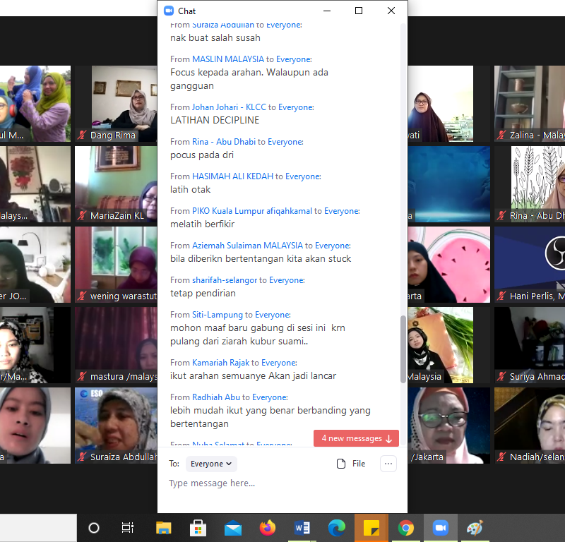
Task: Click muted mic icon on MariaZain KL tile
Action: click(x=83, y=216)
